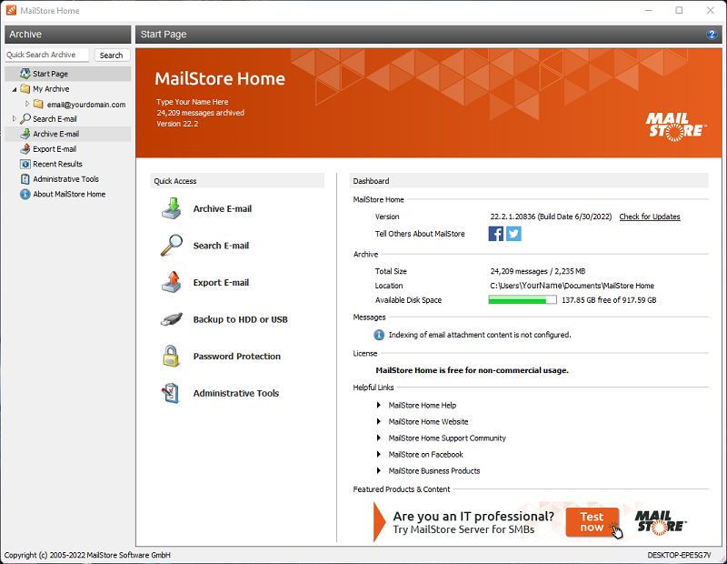
Task: Click the My Archive folder icon
Action: pyautogui.click(x=25, y=88)
